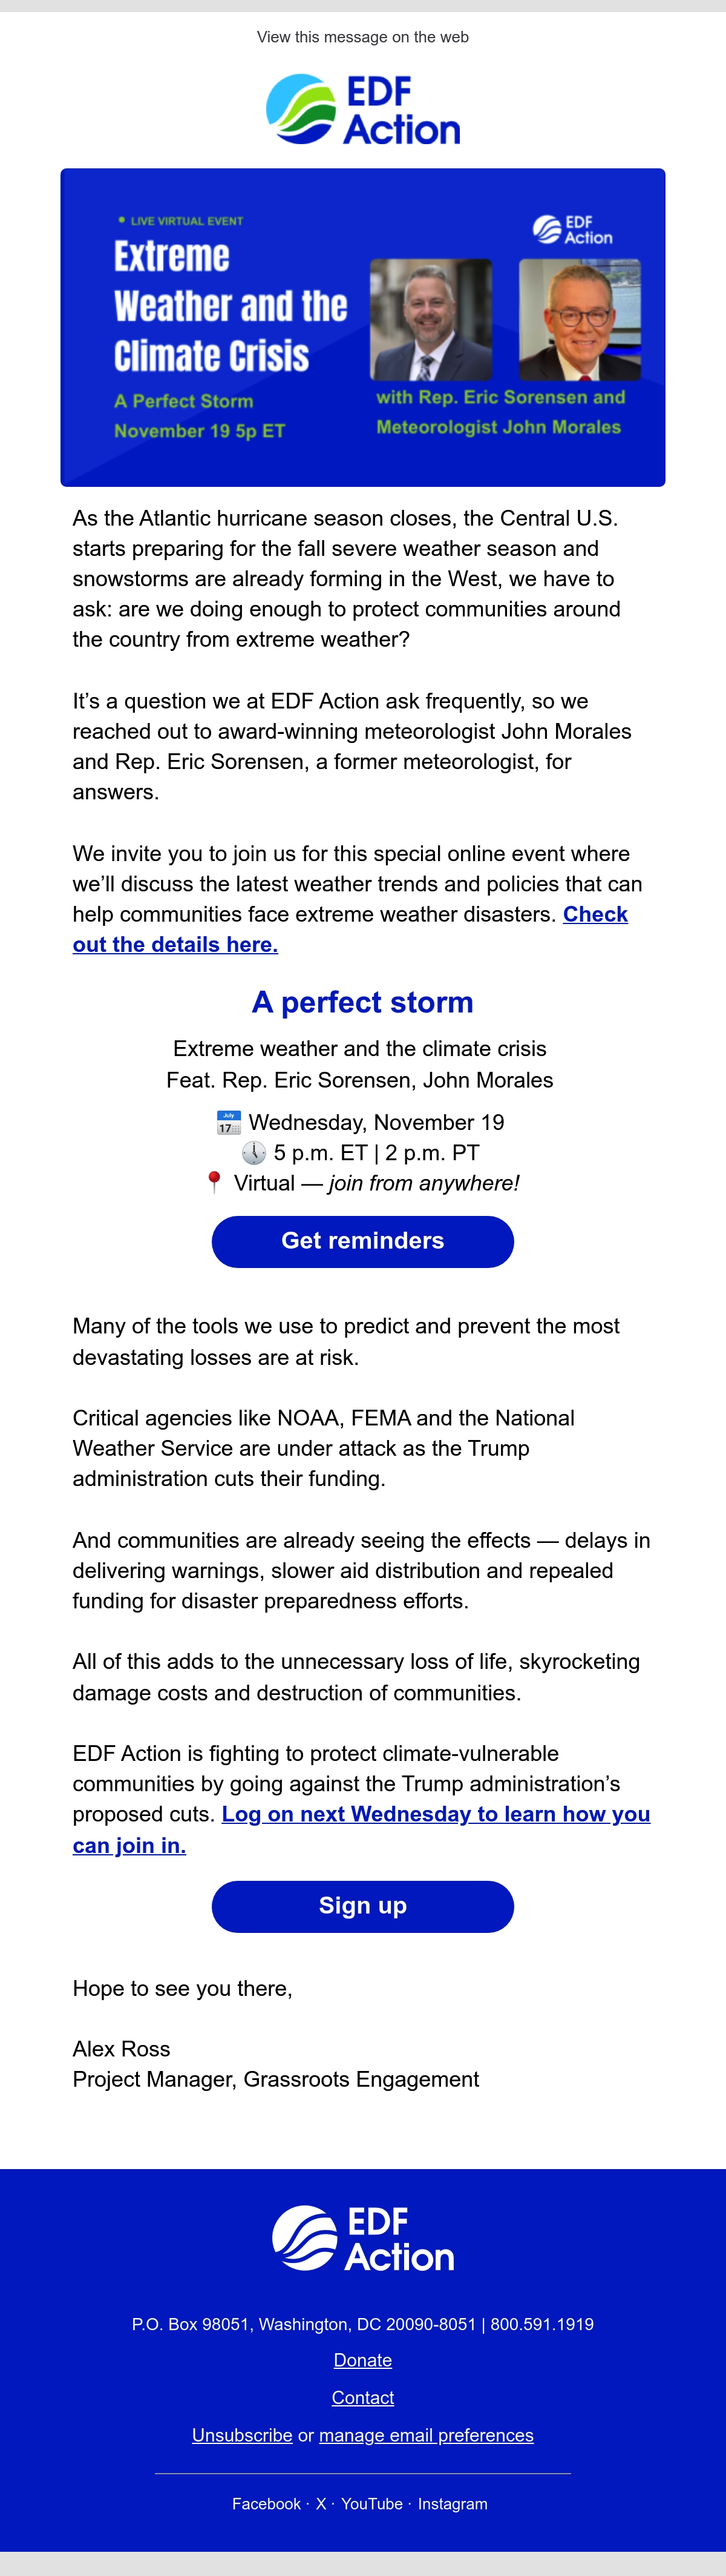
Task: Open the Facebook footer link
Action: (x=266, y=2504)
